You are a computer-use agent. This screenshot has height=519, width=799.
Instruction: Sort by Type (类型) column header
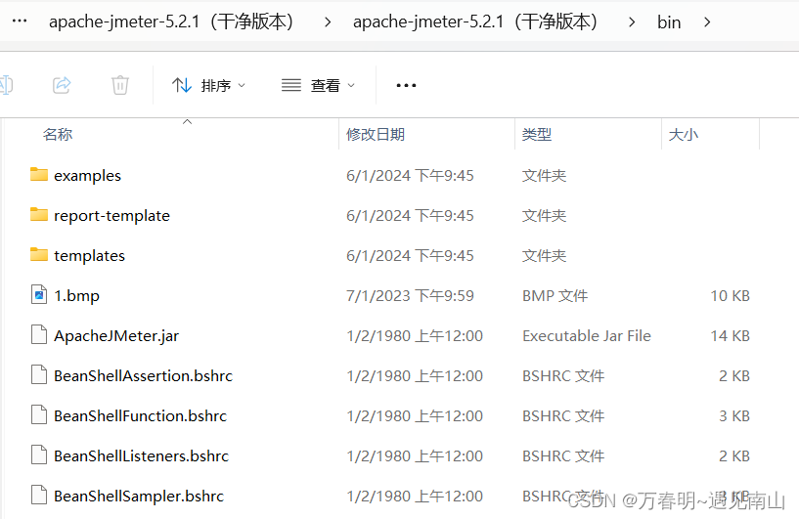point(537,135)
